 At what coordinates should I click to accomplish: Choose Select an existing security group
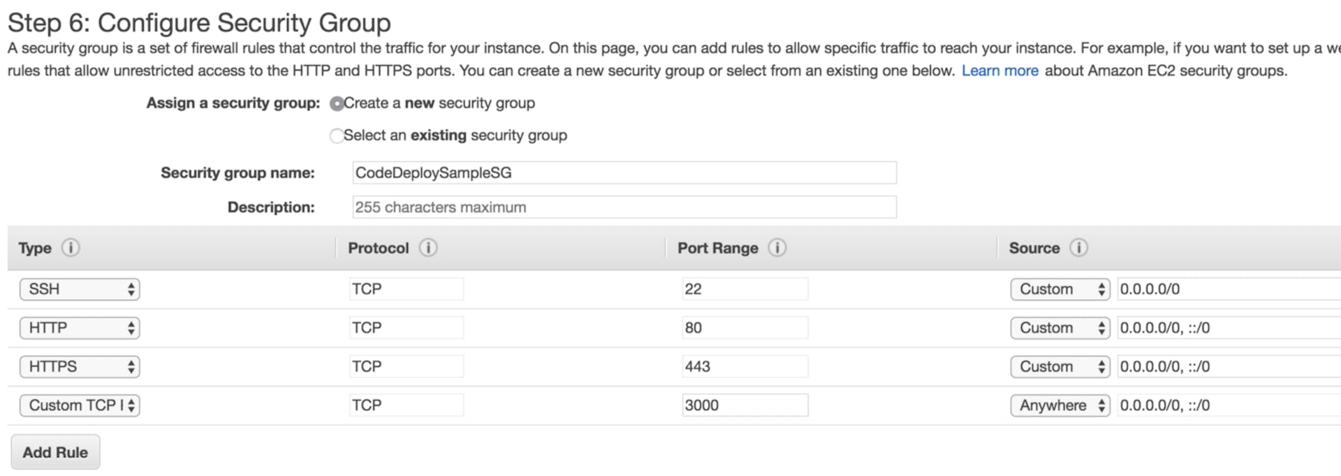click(337, 135)
